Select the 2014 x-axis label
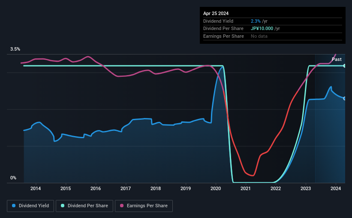Screen dimensions: 352x218 pyautogui.click(x=36, y=188)
